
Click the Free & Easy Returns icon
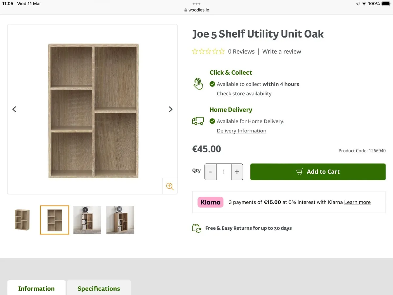tap(196, 228)
